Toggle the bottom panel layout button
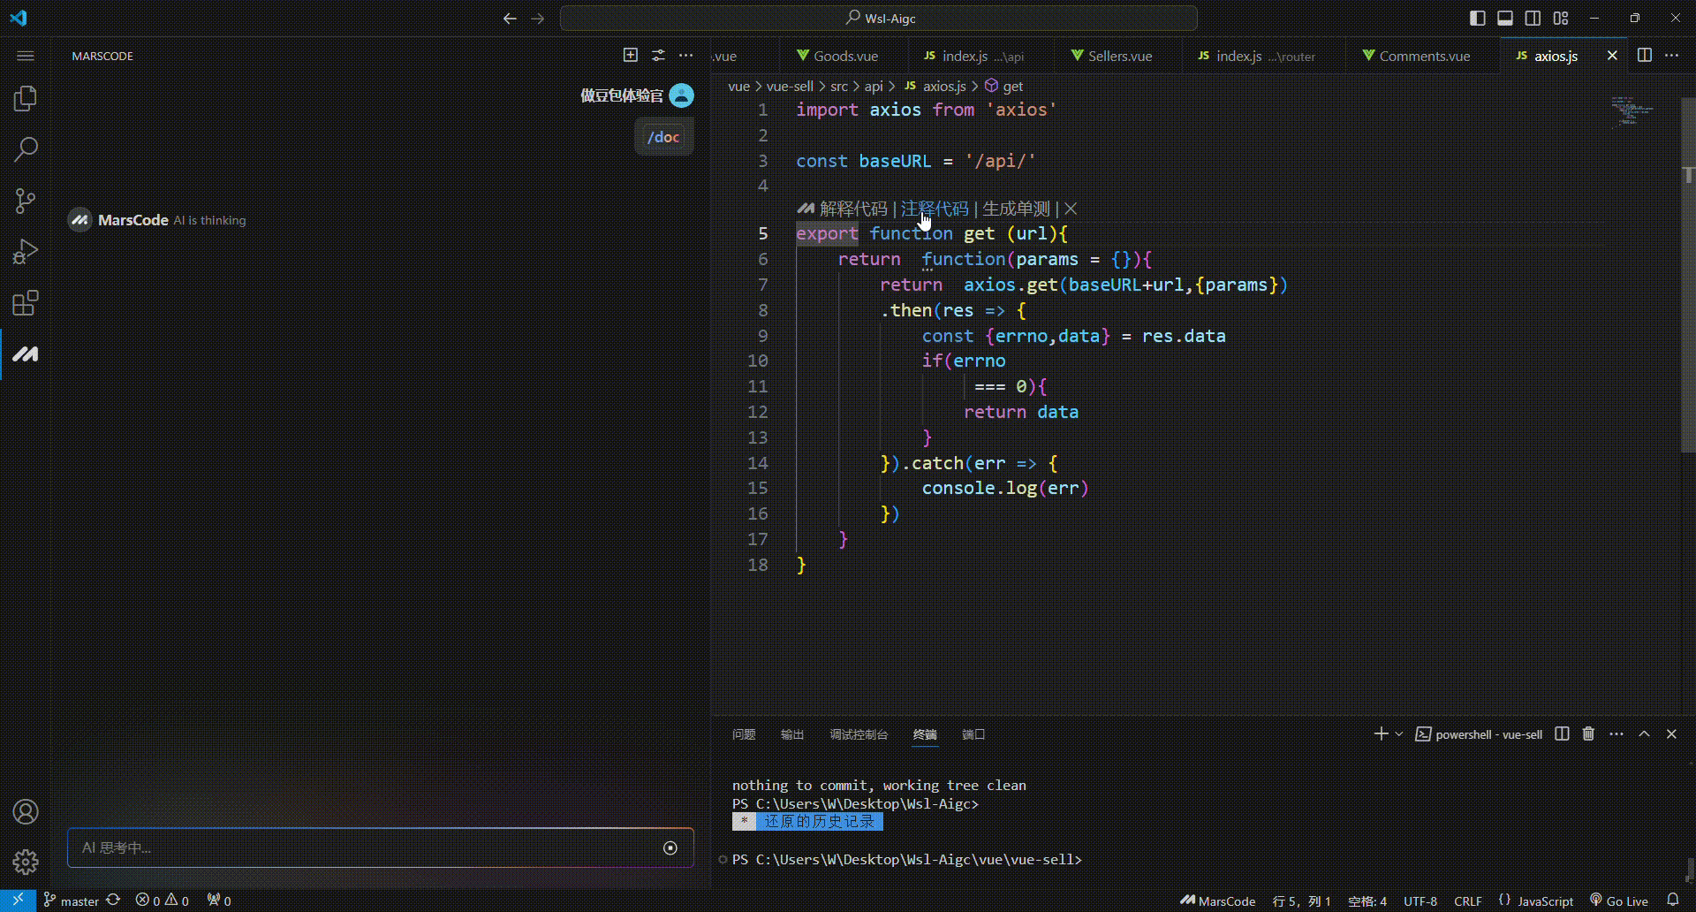This screenshot has height=912, width=1696. point(1505,19)
